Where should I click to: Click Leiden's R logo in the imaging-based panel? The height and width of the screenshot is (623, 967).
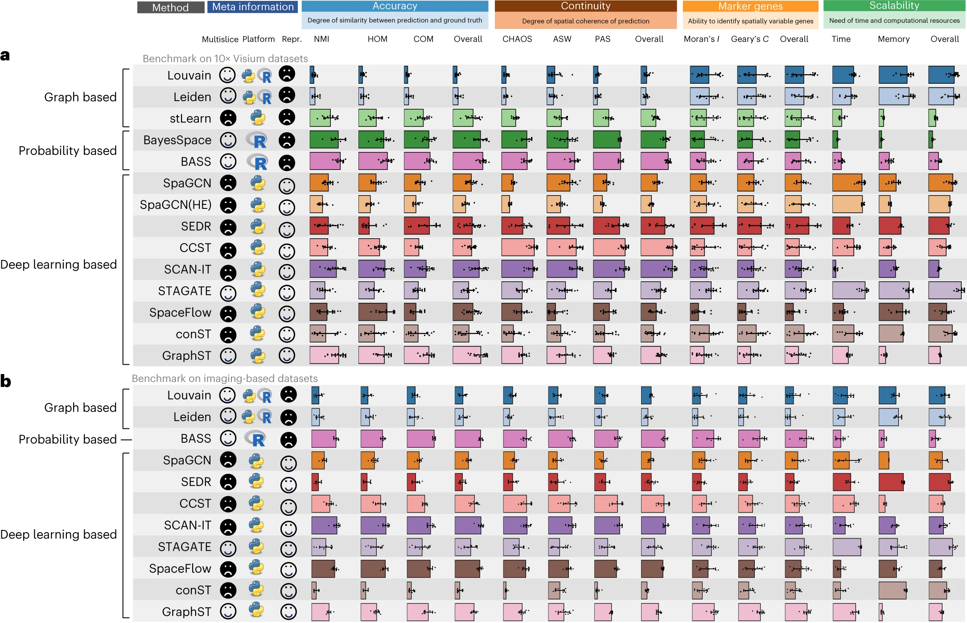(265, 416)
